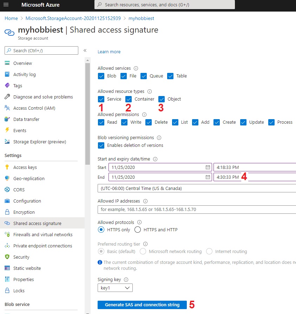Toggle the Container resource type checkbox
The width and height of the screenshot is (296, 314).
pos(129,99)
